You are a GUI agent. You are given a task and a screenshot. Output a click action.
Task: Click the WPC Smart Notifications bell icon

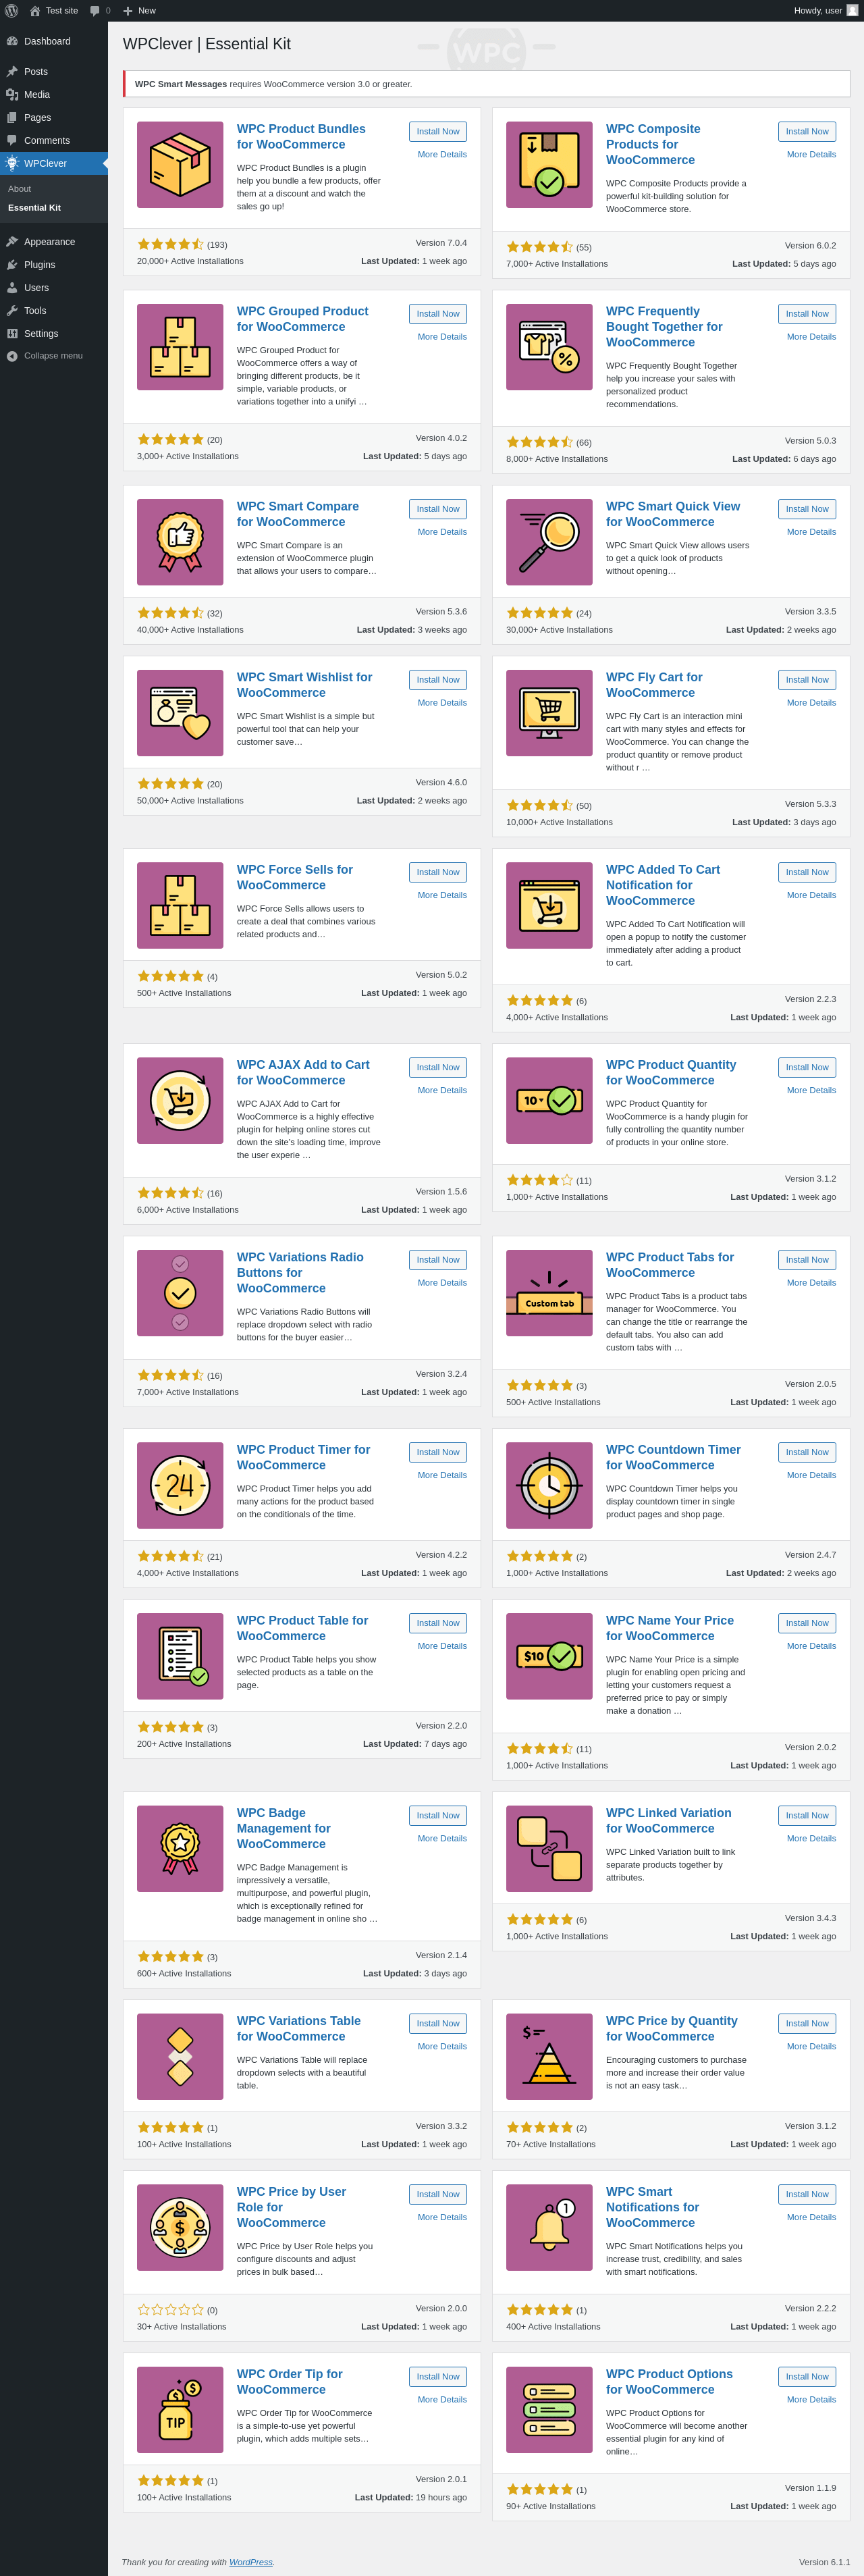[549, 2227]
